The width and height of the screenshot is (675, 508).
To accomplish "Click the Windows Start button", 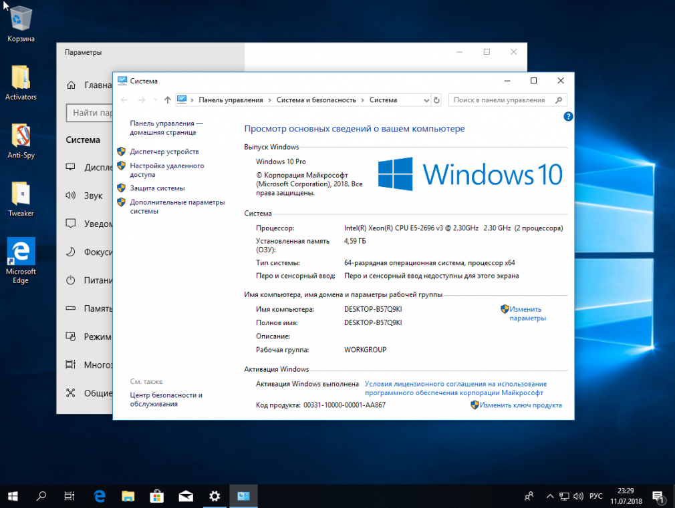I will pyautogui.click(x=13, y=497).
